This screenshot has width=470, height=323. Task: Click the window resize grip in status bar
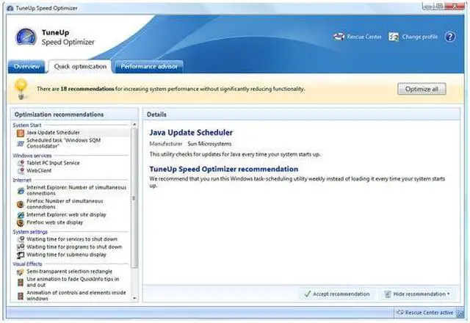pos(460,313)
